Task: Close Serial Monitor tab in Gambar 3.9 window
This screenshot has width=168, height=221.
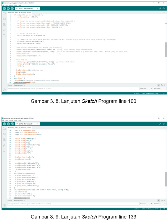Action: tap(24, 200)
